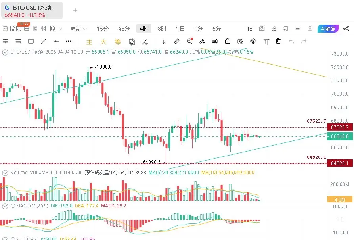Click the MACD alert bell icon
Viewport: 354px width, 240px height.
(13, 206)
